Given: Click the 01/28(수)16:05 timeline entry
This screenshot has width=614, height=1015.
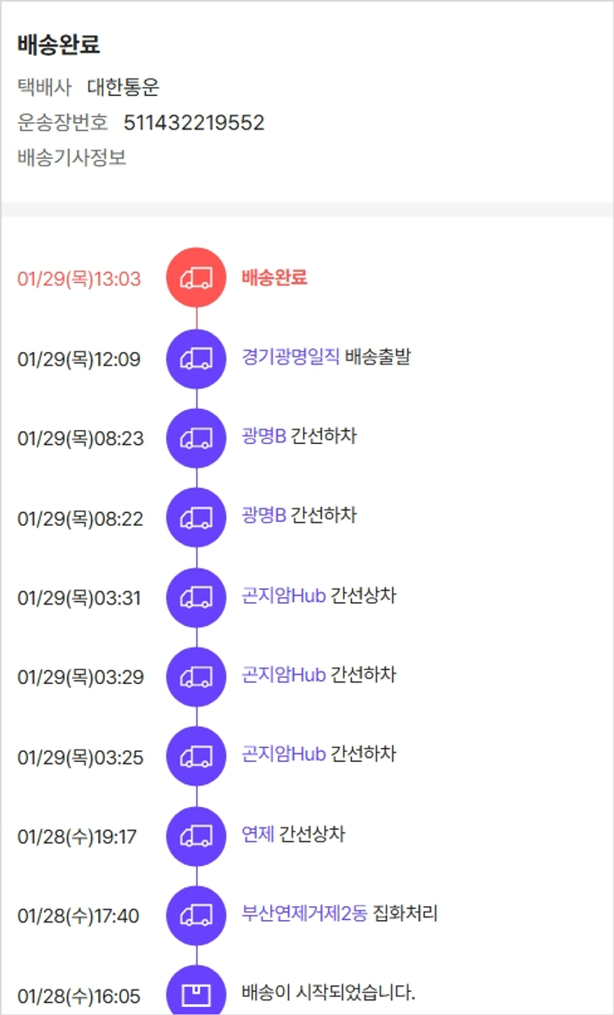Looking at the screenshot, I should click(79, 996).
